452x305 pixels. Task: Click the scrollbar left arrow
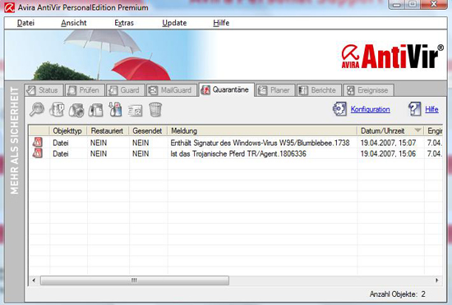(x=34, y=280)
